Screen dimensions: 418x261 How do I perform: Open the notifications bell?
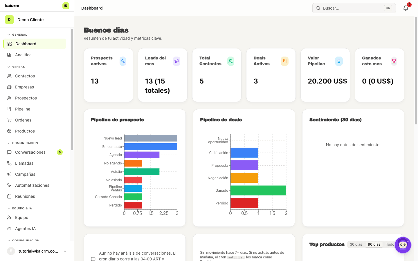click(406, 8)
